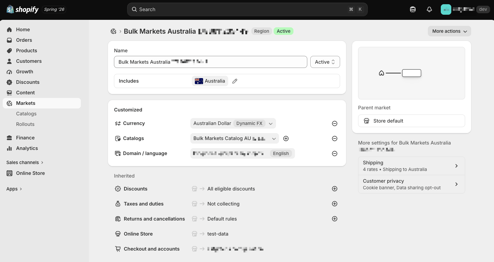The width and height of the screenshot is (494, 262).
Task: Open the Active status selector
Action: point(325,62)
